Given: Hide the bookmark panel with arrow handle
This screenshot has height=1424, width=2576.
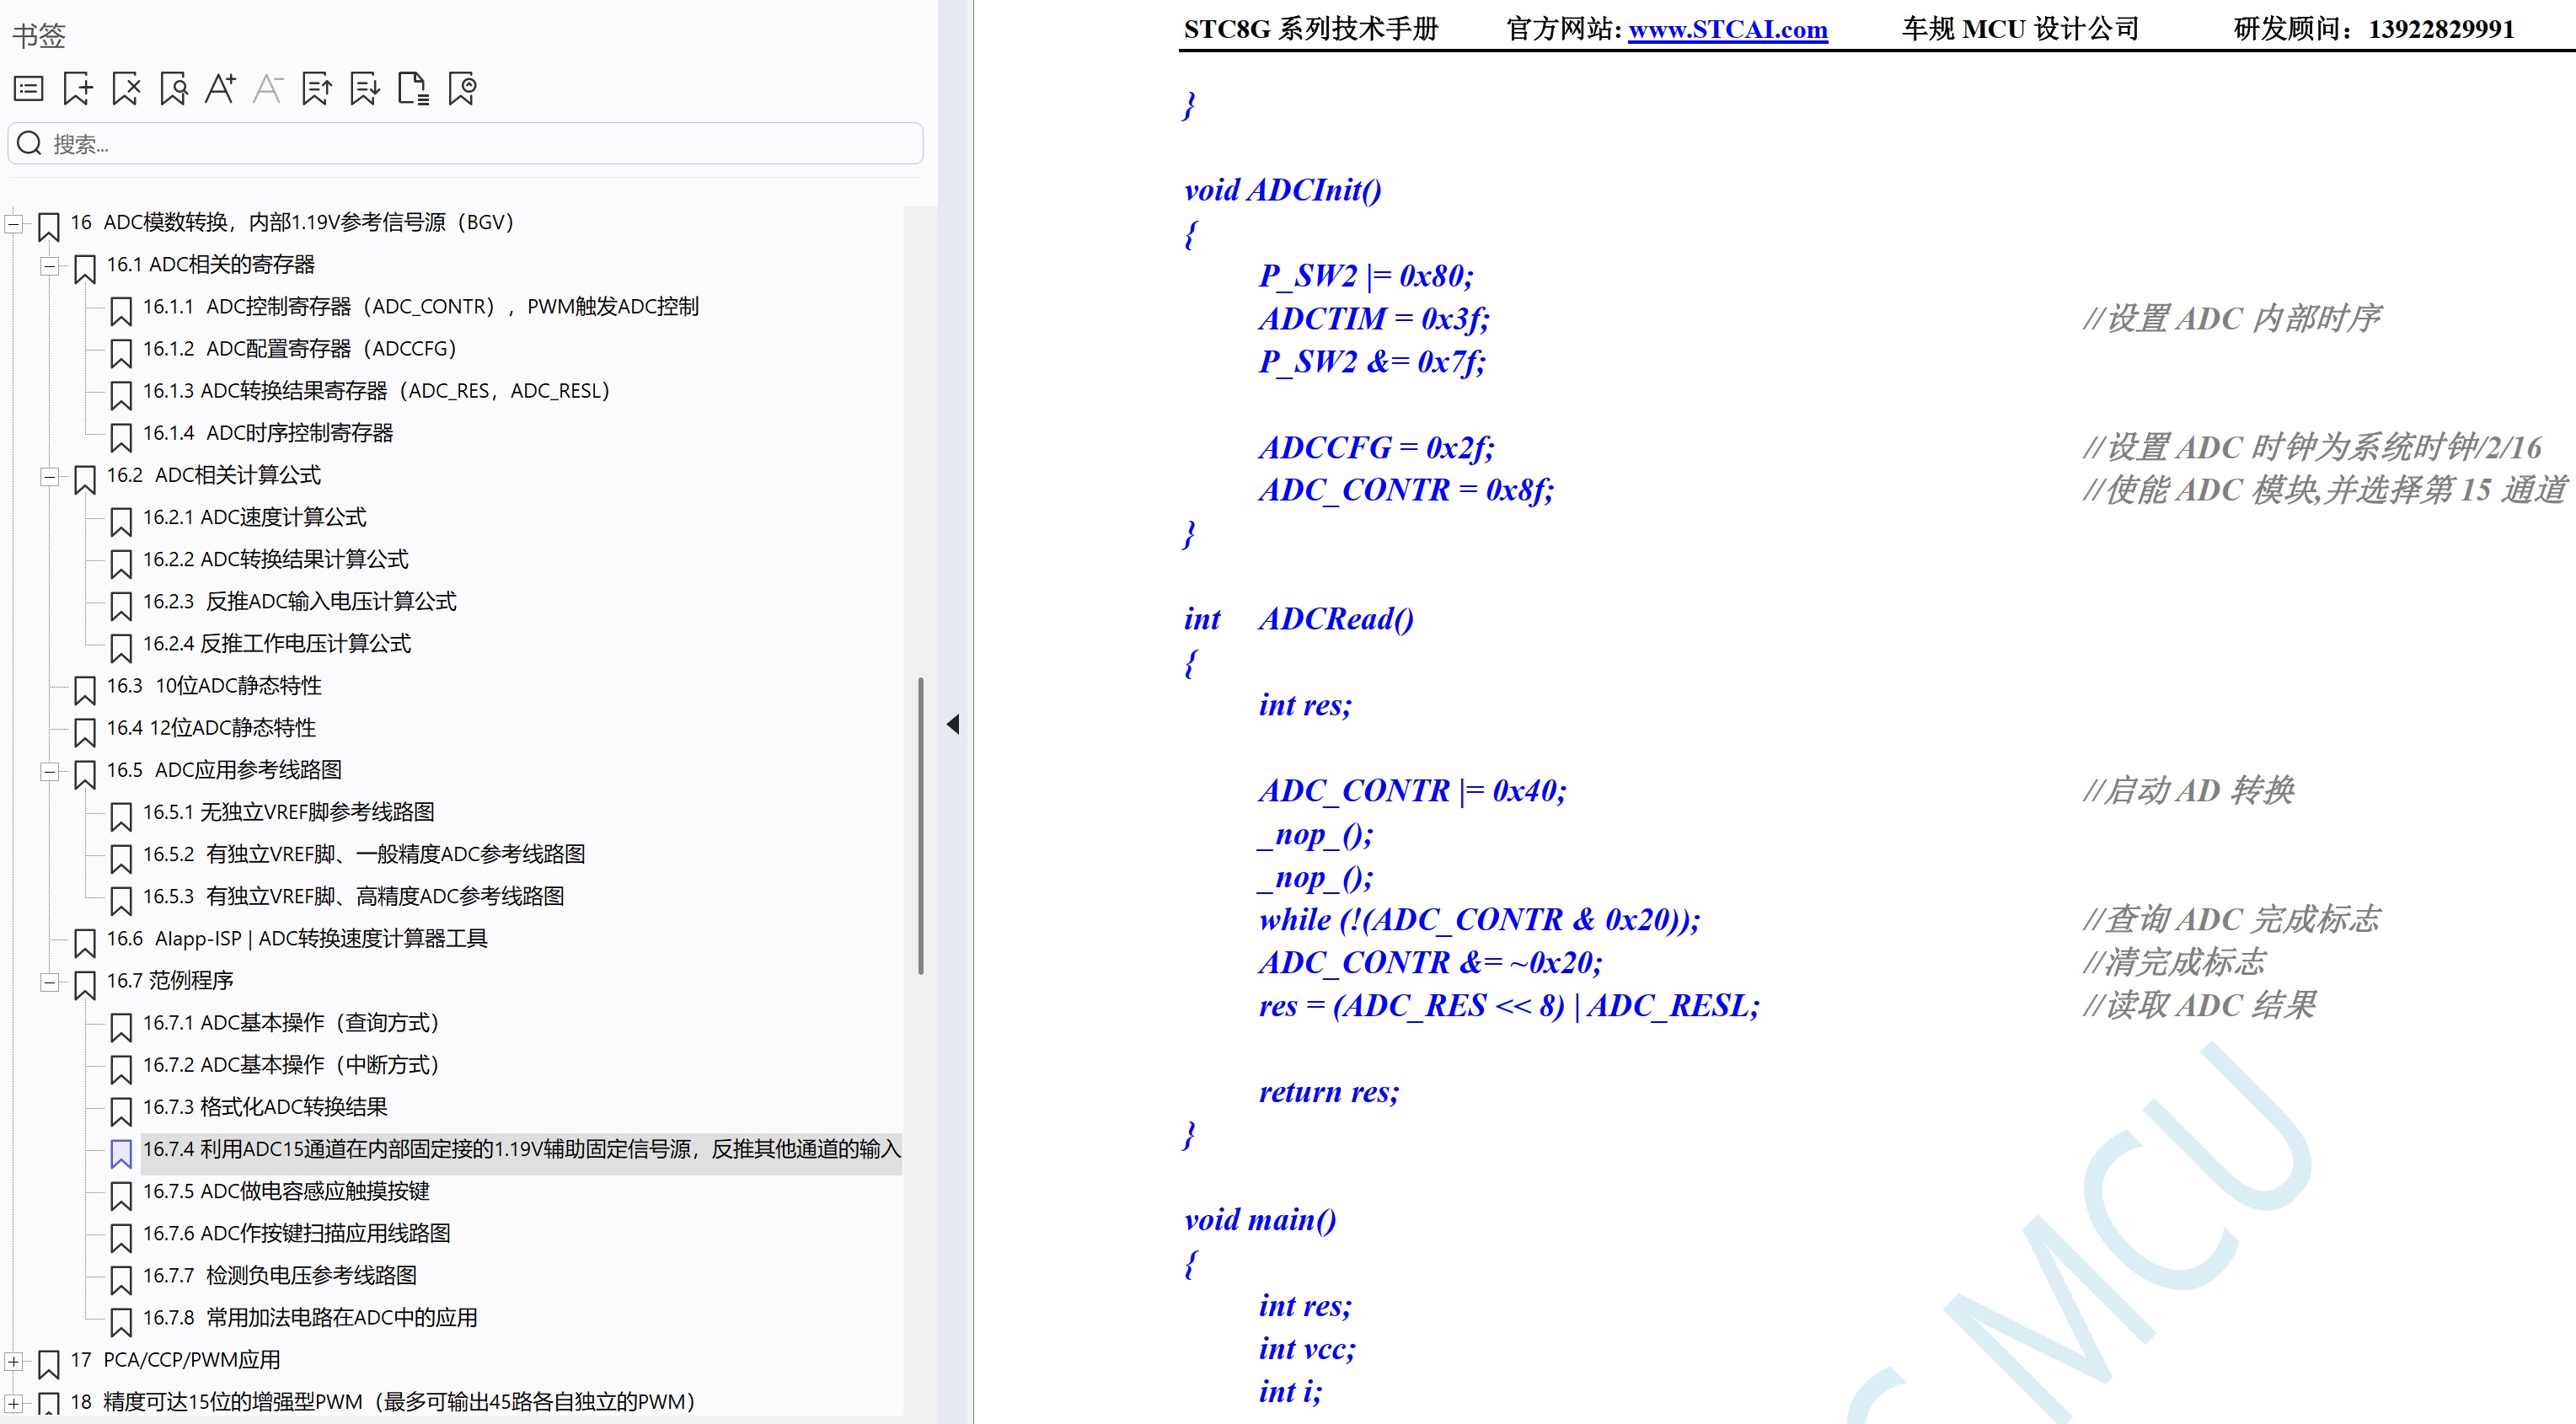Looking at the screenshot, I should (x=953, y=724).
